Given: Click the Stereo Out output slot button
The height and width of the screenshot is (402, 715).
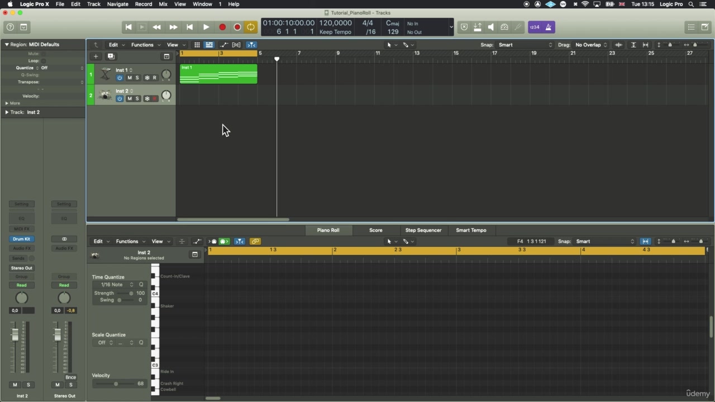Looking at the screenshot, I should (x=21, y=268).
